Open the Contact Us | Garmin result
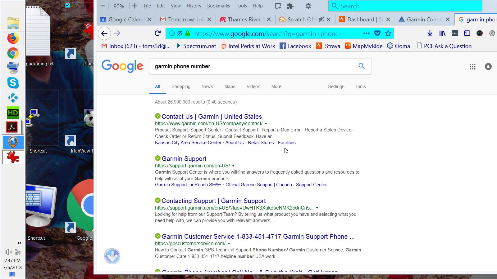 coord(212,117)
